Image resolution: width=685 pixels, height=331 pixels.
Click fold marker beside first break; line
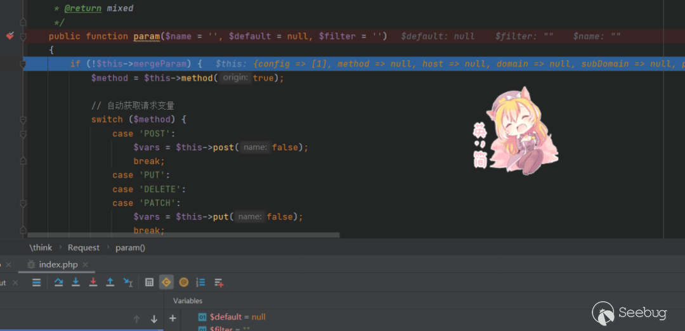[23, 162]
